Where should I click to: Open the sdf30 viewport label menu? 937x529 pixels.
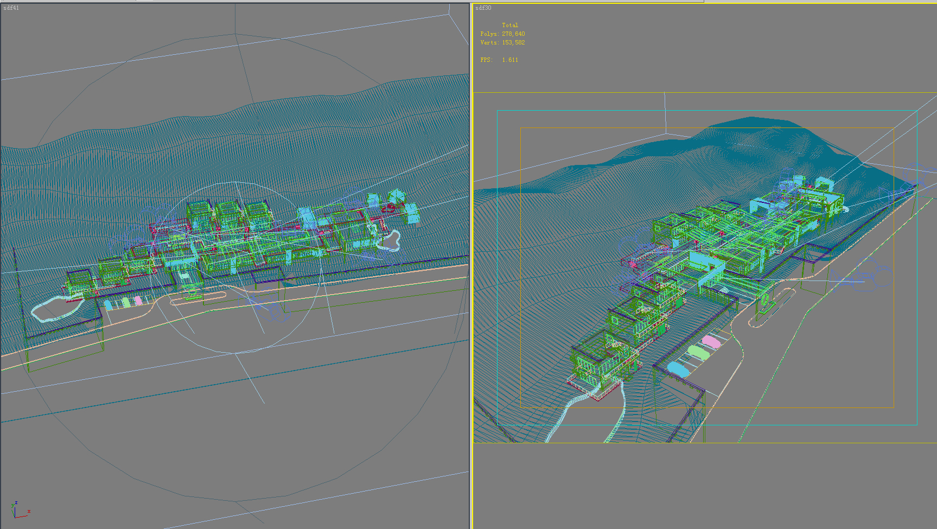pos(483,8)
